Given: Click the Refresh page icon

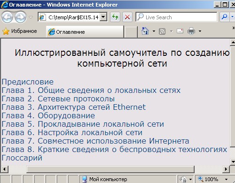Looking at the screenshot, I should pyautogui.click(x=115, y=17).
